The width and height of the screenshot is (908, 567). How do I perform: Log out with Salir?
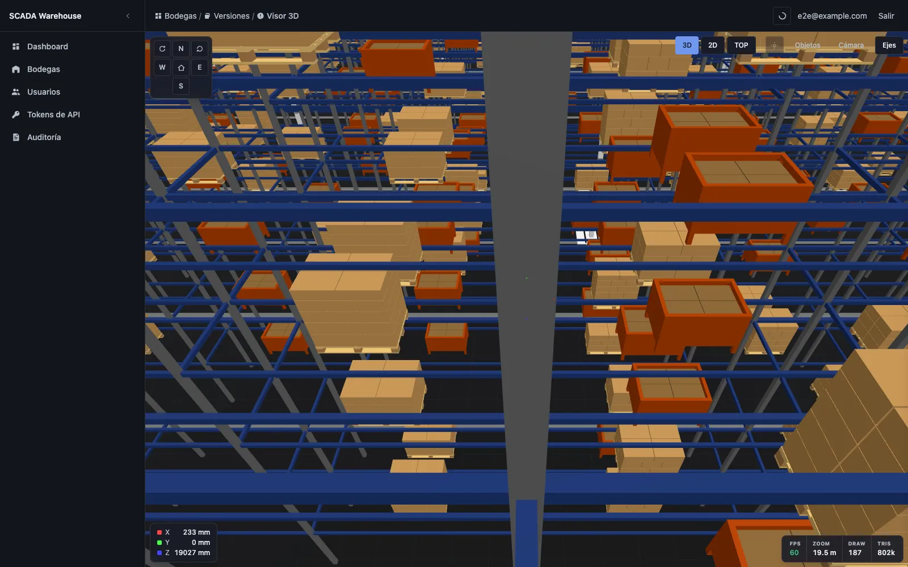886,16
